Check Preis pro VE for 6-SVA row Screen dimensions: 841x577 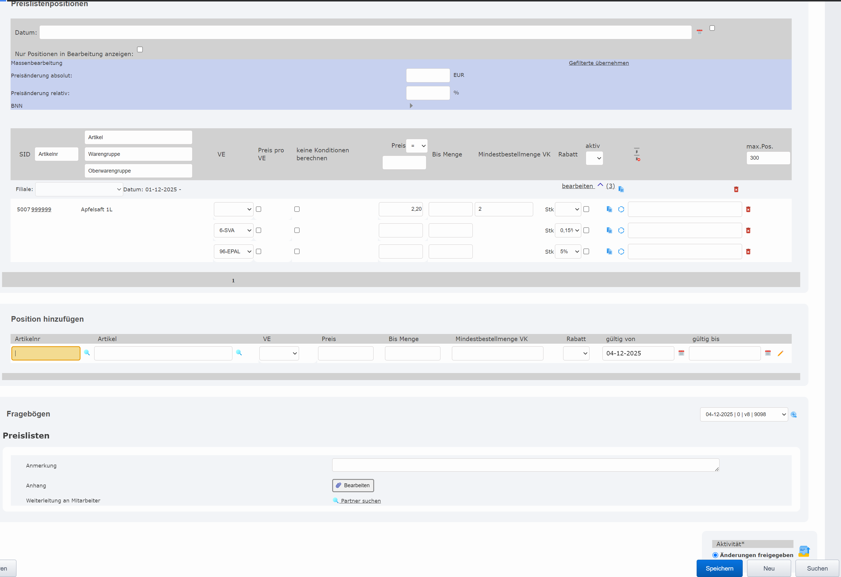click(x=259, y=230)
